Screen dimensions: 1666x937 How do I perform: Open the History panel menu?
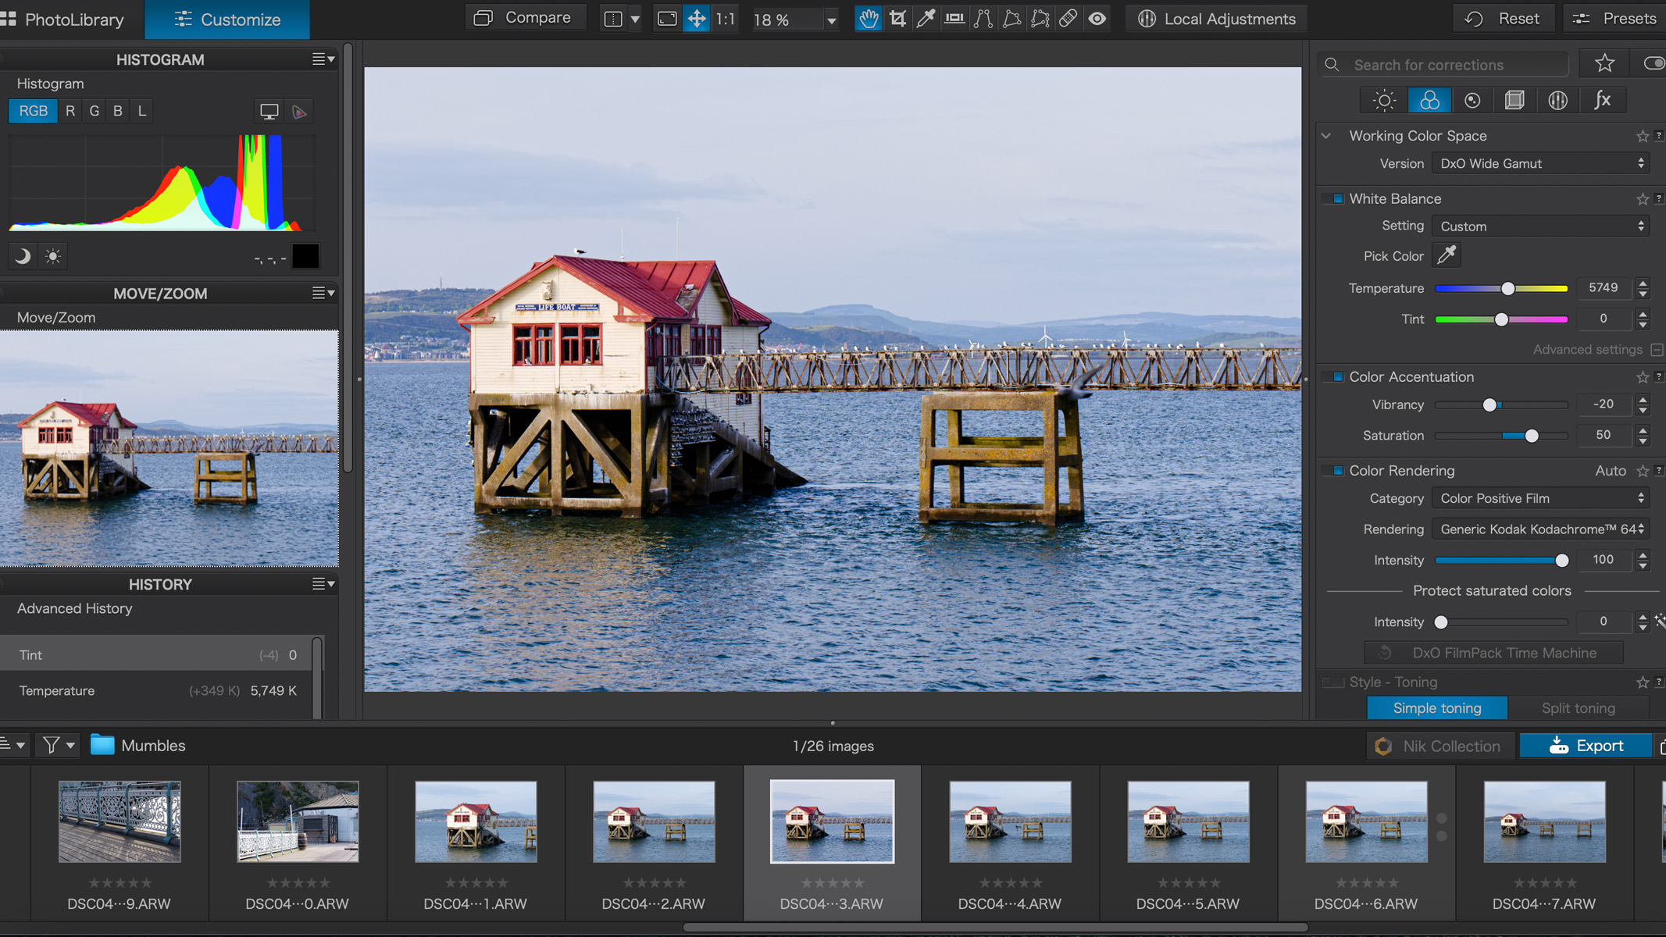click(323, 583)
